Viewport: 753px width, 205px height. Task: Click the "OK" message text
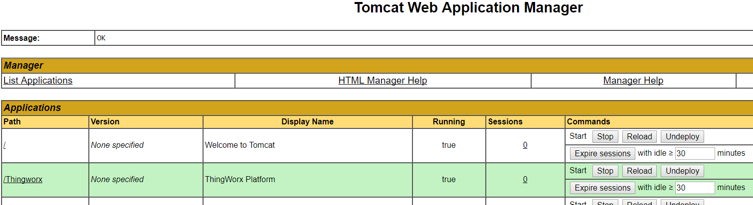coord(101,38)
